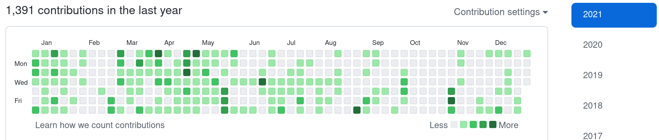The width and height of the screenshot is (659, 140).
Task: Click the 1,391 contributions heading
Action: pyautogui.click(x=94, y=10)
